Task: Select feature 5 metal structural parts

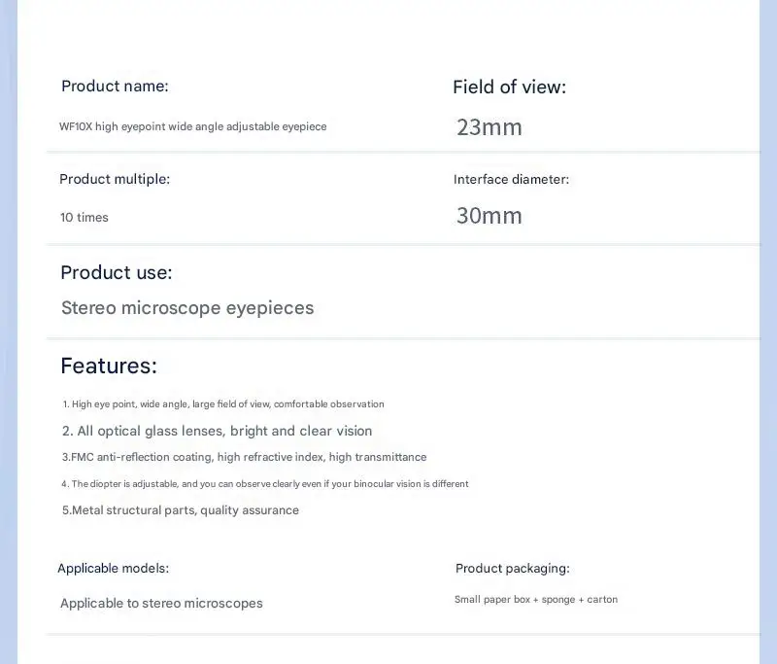Action: [x=181, y=510]
